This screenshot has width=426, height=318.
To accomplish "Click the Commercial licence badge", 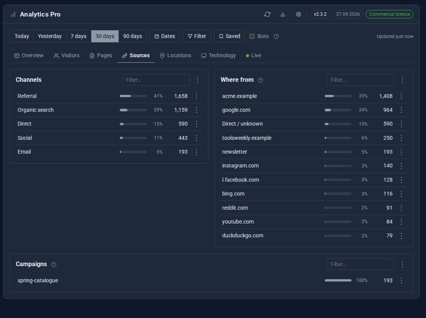I will click(389, 14).
